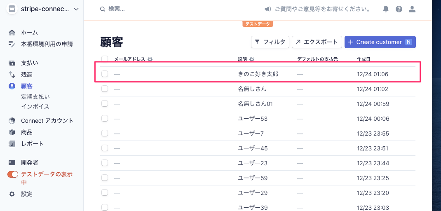
Task: Click the レポート reports chart icon
Action: 12,144
